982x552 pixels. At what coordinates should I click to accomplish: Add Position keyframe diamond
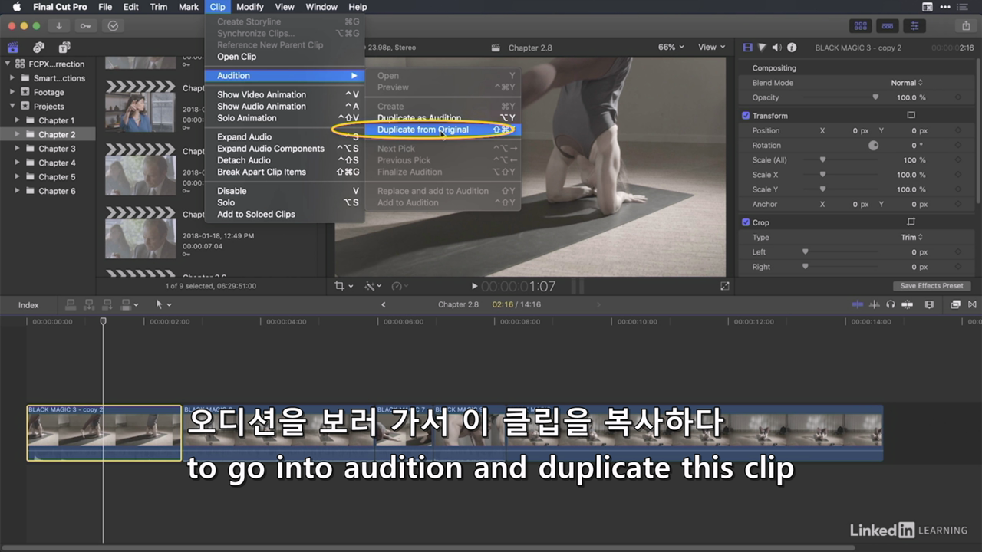pos(958,131)
